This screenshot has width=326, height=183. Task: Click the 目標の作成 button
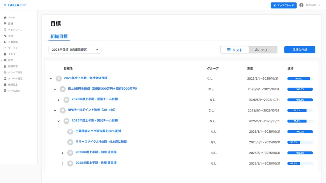(300, 50)
